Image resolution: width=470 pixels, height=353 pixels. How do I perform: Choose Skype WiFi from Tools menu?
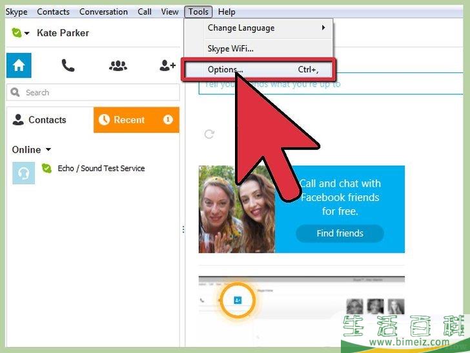click(258, 48)
